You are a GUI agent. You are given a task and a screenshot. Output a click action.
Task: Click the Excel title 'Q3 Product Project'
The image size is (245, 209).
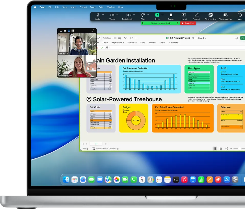pos(180,38)
